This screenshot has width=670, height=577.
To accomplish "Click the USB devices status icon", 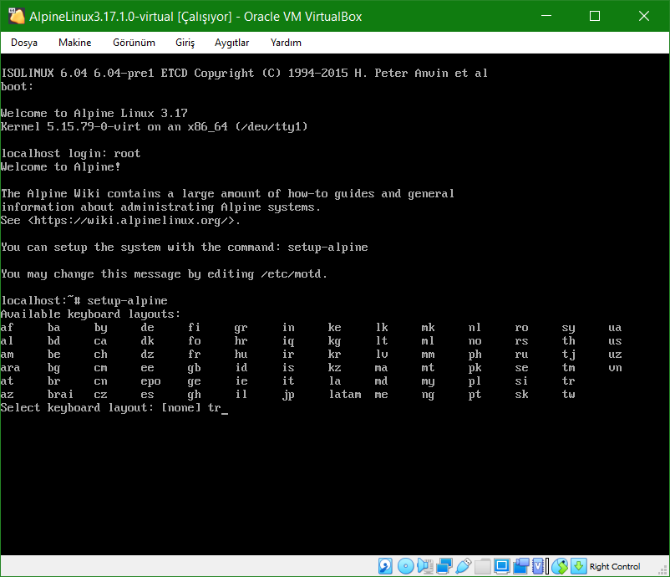I will pyautogui.click(x=463, y=566).
